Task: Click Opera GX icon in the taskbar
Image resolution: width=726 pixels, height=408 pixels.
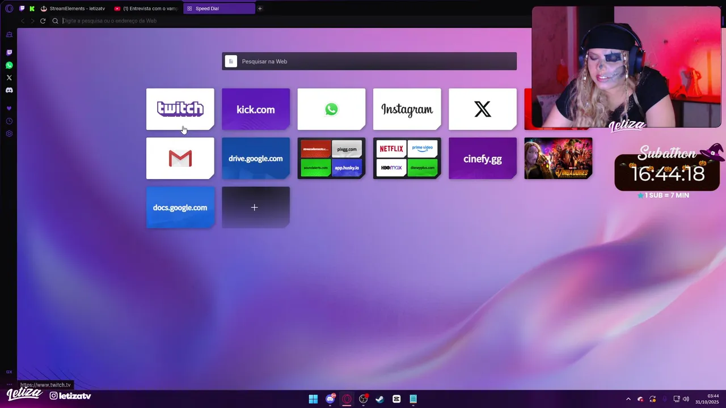Action: (x=347, y=399)
